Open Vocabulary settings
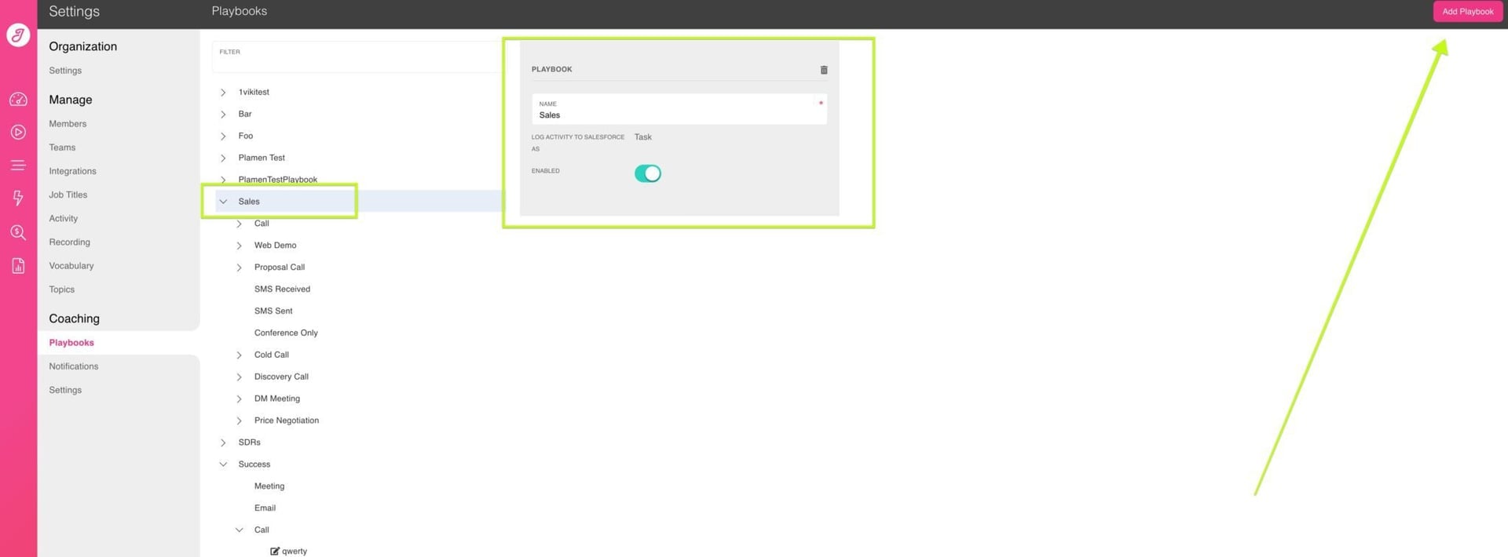 71,266
